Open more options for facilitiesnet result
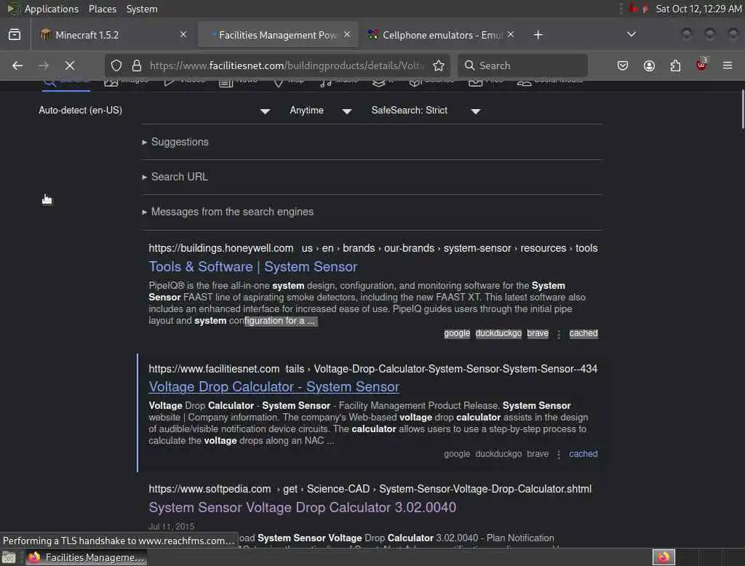Image resolution: width=745 pixels, height=566 pixels. tap(559, 455)
